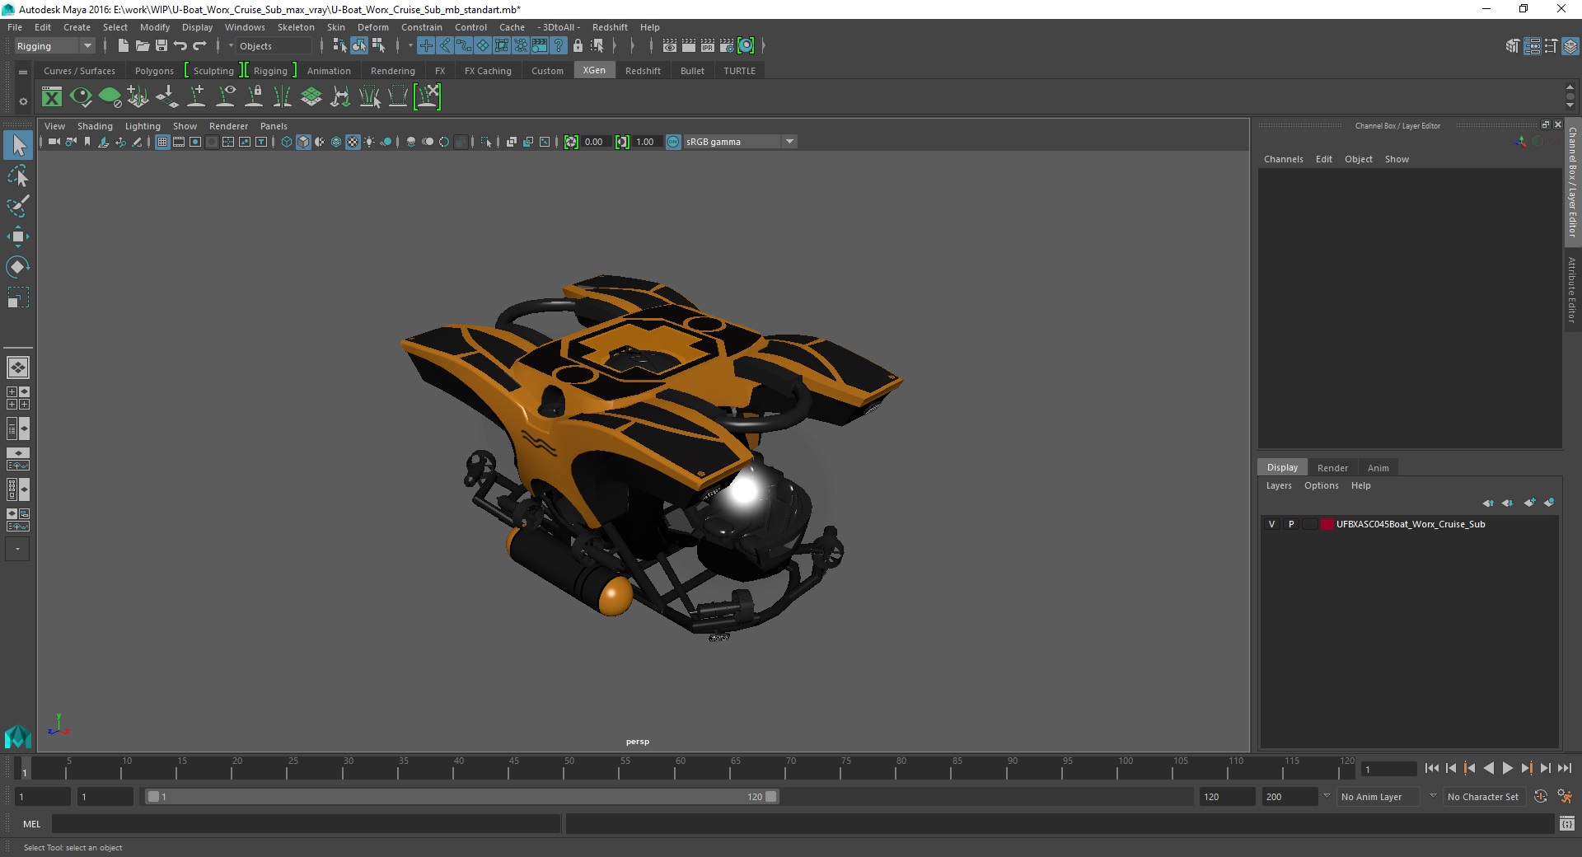Toggle layer playback P box
The width and height of the screenshot is (1582, 857).
tap(1291, 524)
